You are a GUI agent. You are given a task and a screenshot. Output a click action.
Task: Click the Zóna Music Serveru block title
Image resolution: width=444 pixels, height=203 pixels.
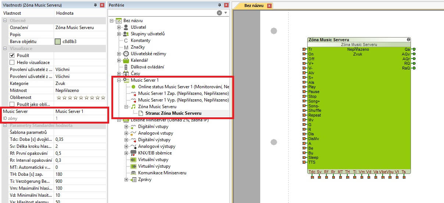(329, 40)
